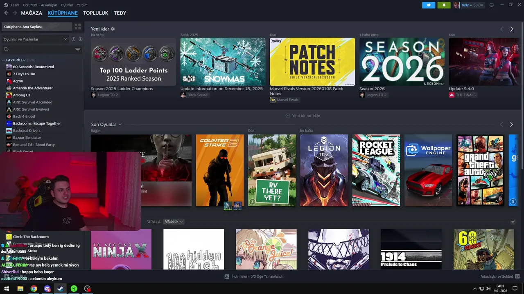524x294 pixels.
Task: Open Windows Start button
Action: [x=7, y=289]
